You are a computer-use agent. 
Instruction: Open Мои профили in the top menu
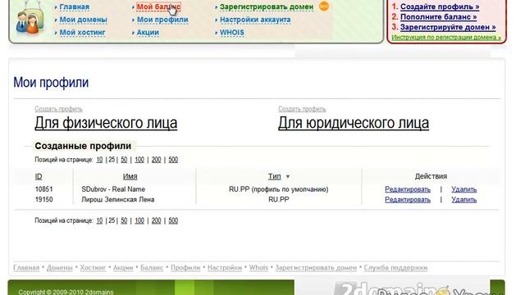[162, 20]
